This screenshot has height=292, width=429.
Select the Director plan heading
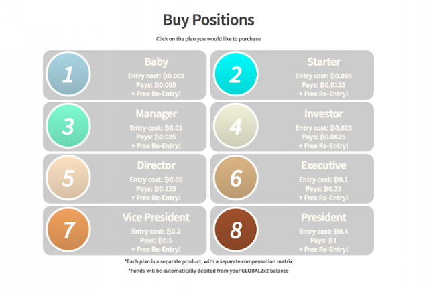tap(156, 165)
